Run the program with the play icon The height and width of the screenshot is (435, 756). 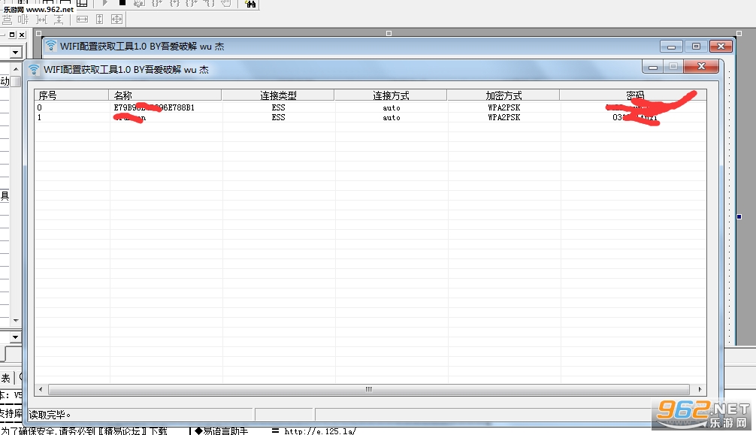105,3
